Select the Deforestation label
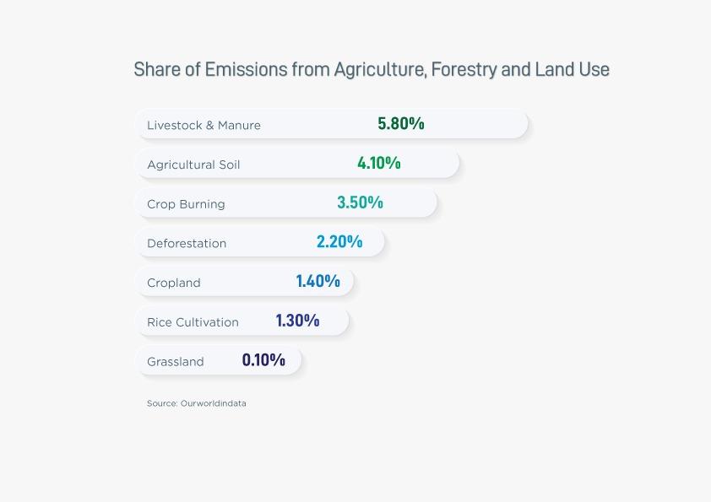Screen dimensions: 711x502 click(x=187, y=243)
